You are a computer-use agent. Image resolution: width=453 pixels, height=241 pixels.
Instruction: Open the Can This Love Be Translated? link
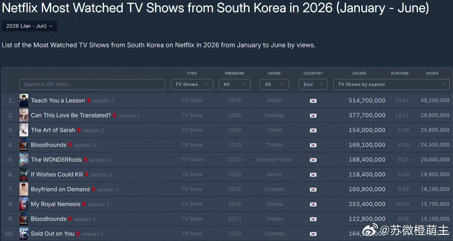click(71, 115)
